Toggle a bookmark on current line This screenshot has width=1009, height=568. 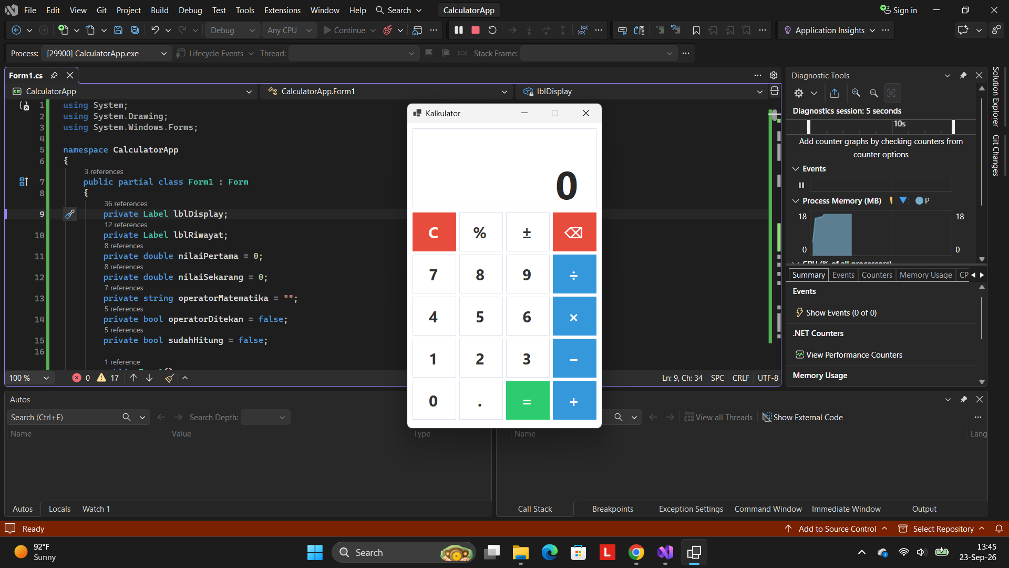coord(696,31)
